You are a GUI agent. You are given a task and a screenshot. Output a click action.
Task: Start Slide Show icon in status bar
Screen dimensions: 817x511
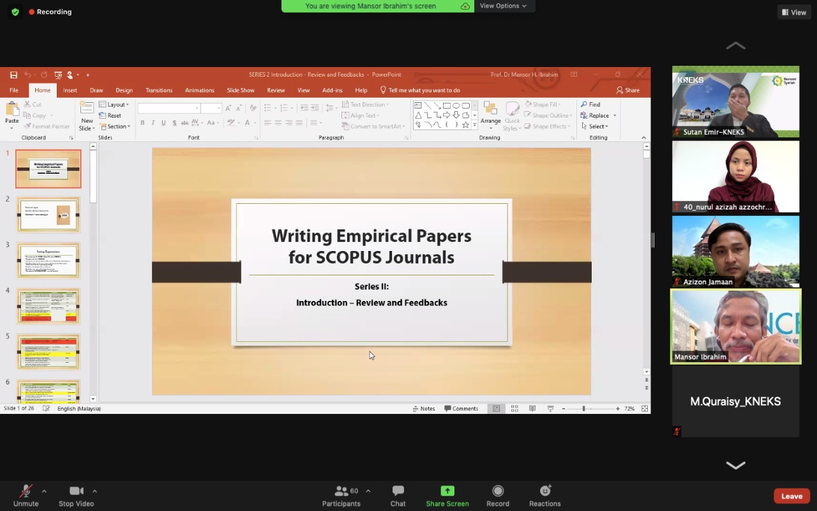(550, 409)
